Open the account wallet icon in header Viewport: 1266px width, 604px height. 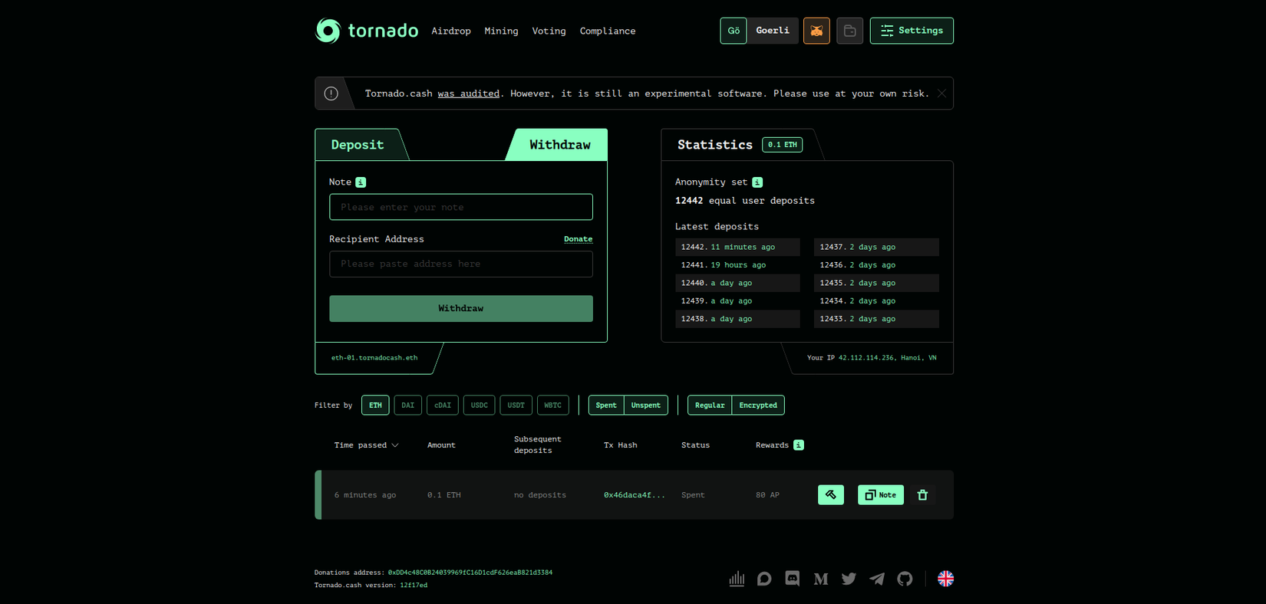(x=849, y=31)
